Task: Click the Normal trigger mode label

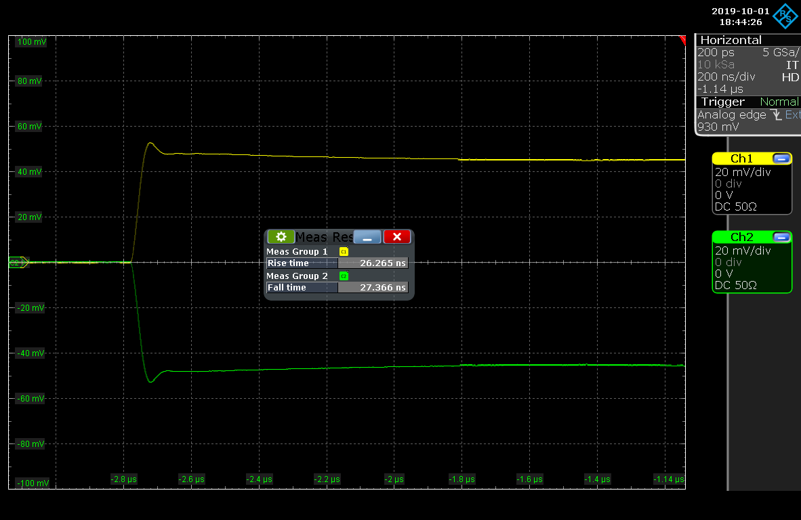Action: [x=779, y=102]
